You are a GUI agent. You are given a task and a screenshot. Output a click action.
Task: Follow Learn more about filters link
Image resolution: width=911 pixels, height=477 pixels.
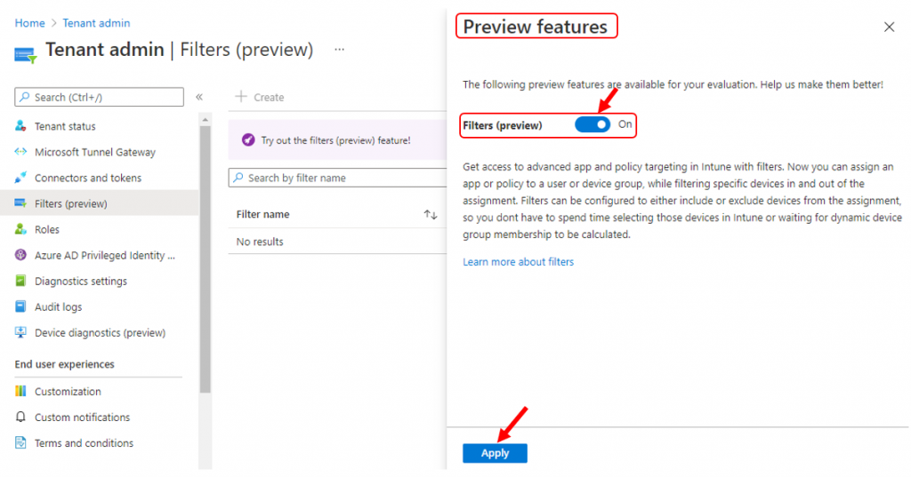tap(518, 262)
